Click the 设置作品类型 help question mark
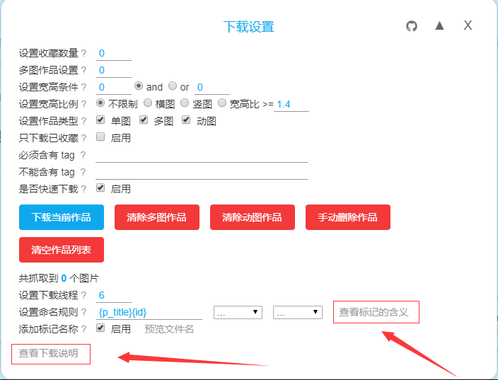The image size is (498, 380). coord(83,121)
